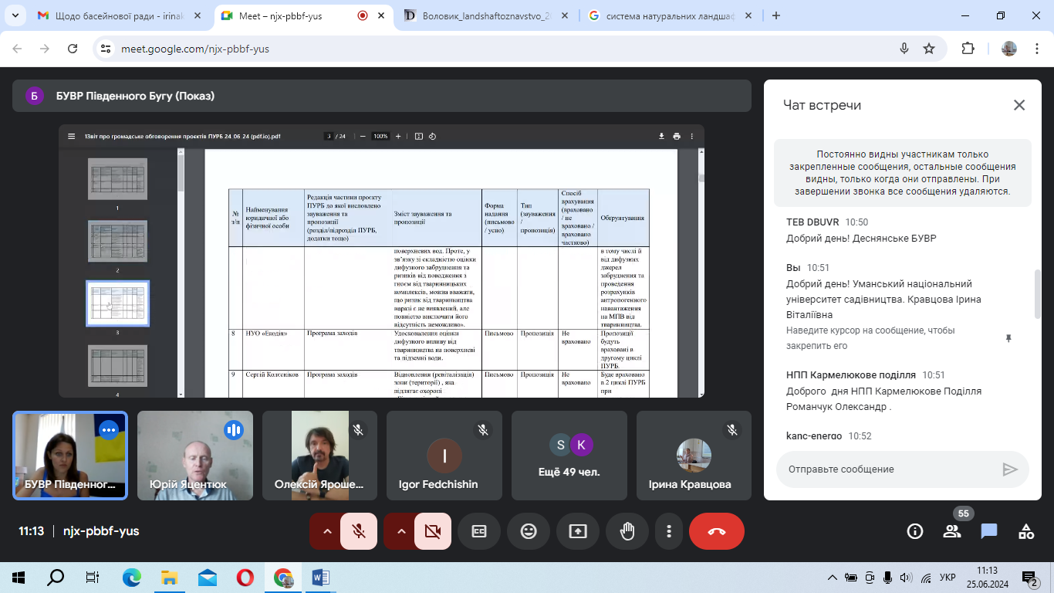Switch to система натуральних ландшафтів tab

tap(671, 15)
